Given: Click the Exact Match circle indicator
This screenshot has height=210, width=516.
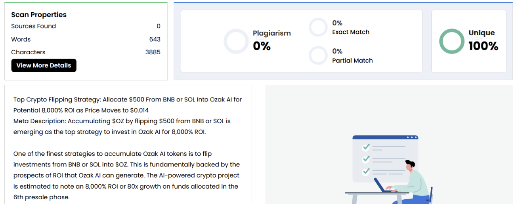Looking at the screenshot, I should (318, 27).
